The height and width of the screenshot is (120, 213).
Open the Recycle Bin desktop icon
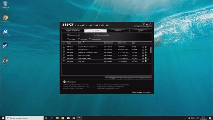click(5, 5)
